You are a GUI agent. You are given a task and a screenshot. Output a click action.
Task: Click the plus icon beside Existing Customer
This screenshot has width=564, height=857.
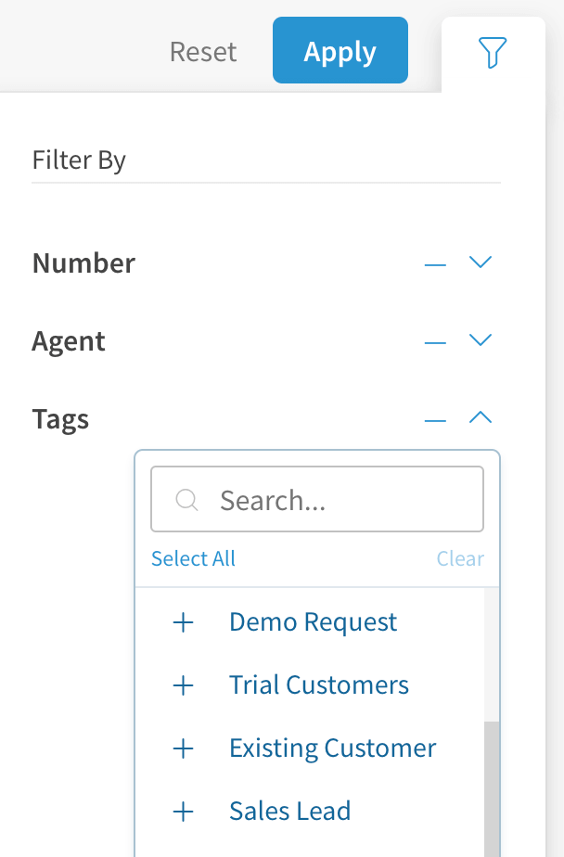coord(184,748)
